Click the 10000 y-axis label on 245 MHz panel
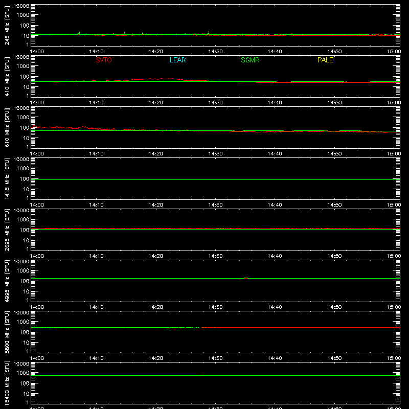This screenshot has height=409, width=409. coord(21,6)
